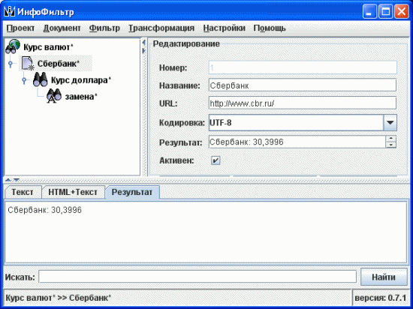Switch to the HTML+Текст tab
Image resolution: width=413 pixels, height=309 pixels.
coord(73,192)
